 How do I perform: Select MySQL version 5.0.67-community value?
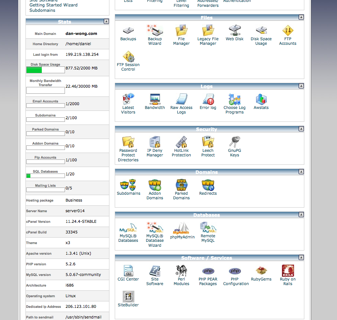point(83,274)
